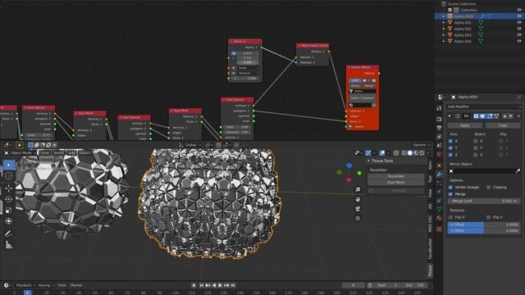
Task: Select the Move tool
Action: coord(9,188)
